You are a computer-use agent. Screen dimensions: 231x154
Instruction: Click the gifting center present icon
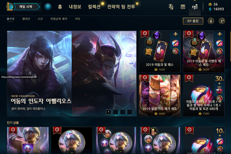[x=211, y=21]
